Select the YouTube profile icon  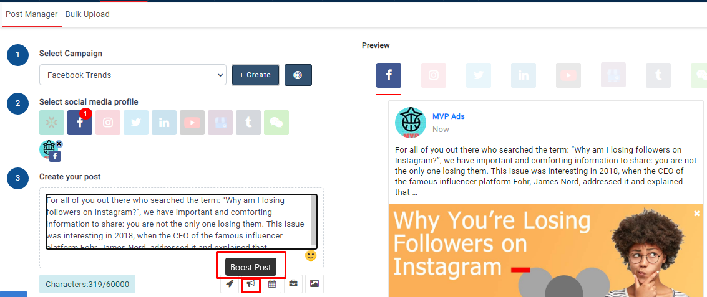tap(192, 123)
